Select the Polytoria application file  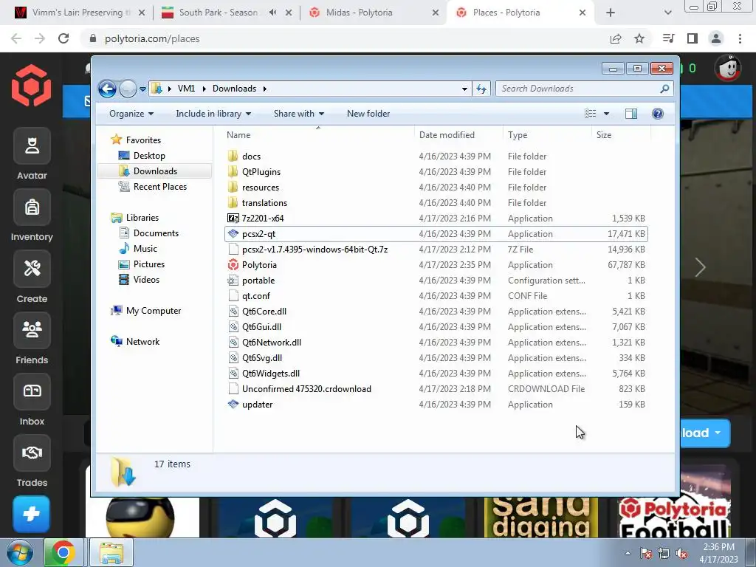click(x=436, y=265)
